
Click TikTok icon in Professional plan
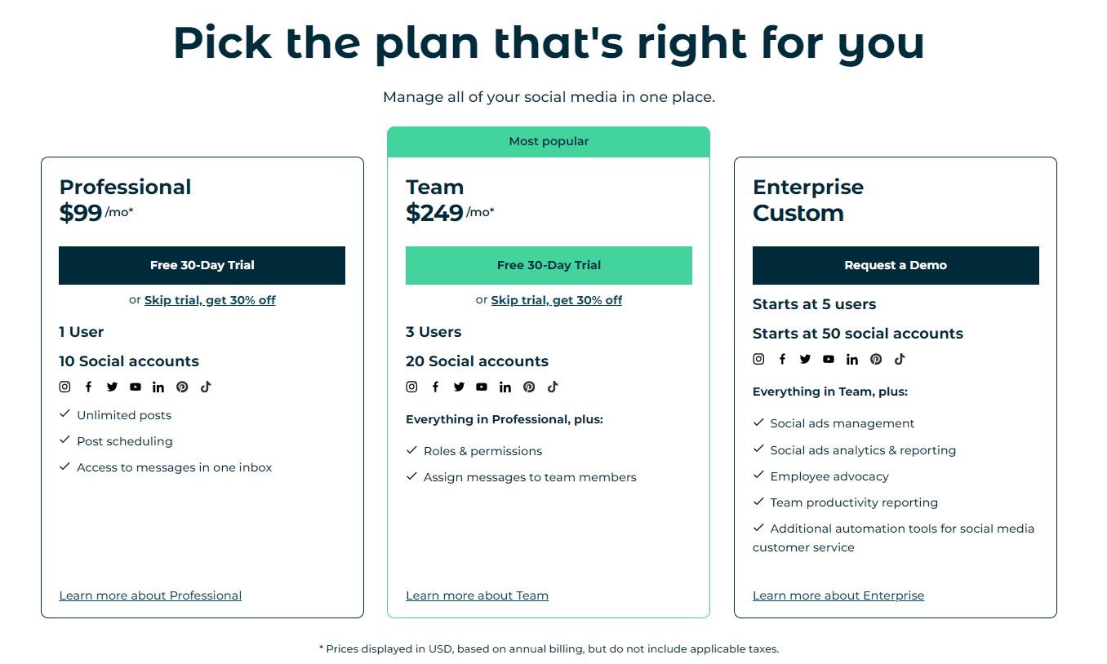coord(206,387)
